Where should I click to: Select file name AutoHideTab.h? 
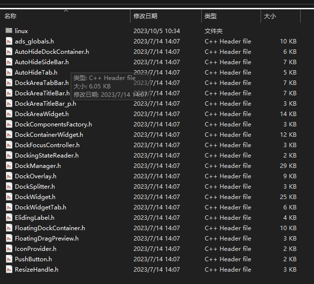(x=36, y=73)
